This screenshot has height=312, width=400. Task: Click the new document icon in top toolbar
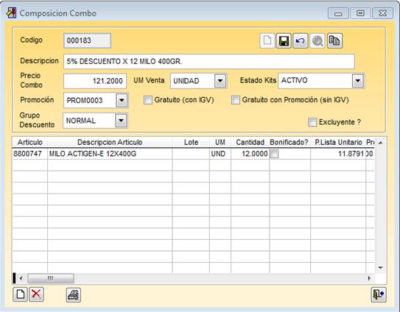tap(267, 40)
